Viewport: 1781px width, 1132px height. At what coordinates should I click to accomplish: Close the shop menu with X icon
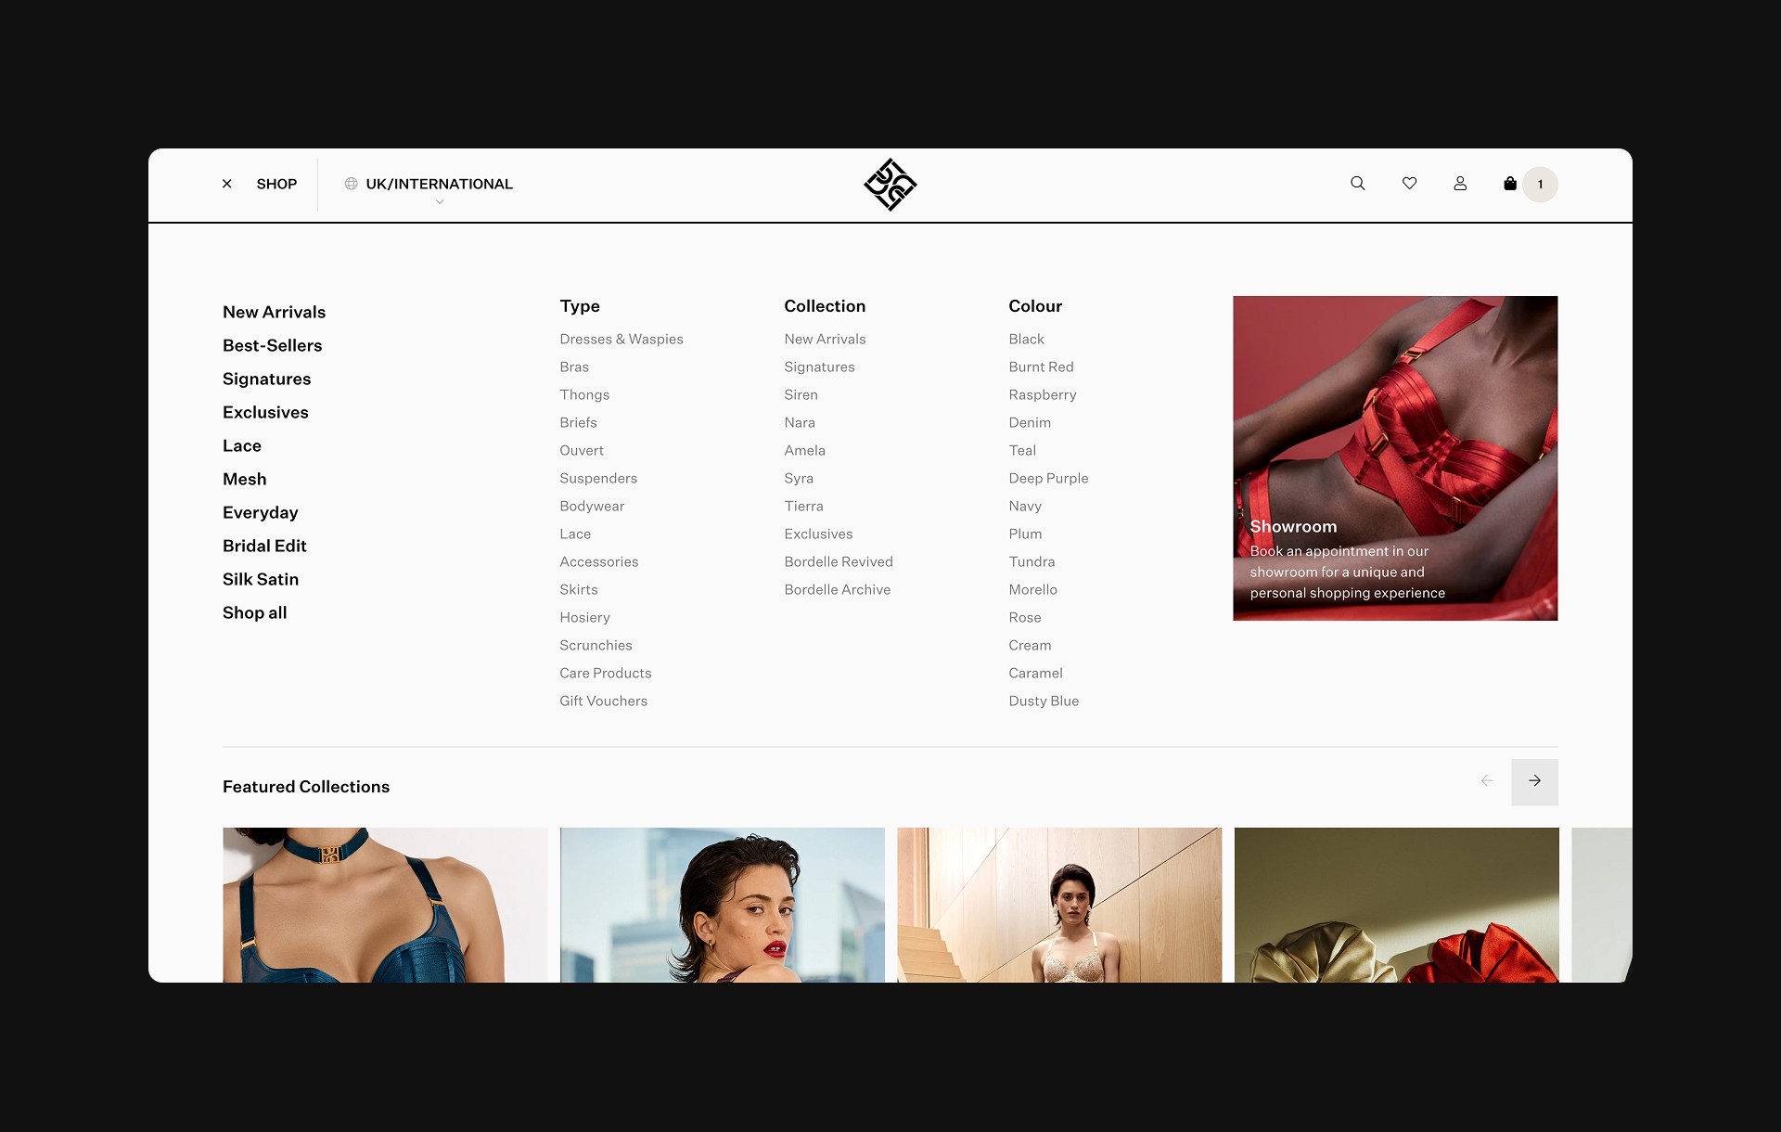click(x=227, y=184)
